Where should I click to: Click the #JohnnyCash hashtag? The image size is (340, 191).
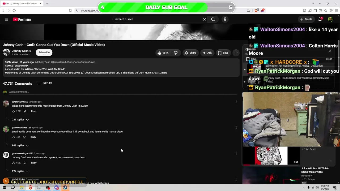[42, 62]
